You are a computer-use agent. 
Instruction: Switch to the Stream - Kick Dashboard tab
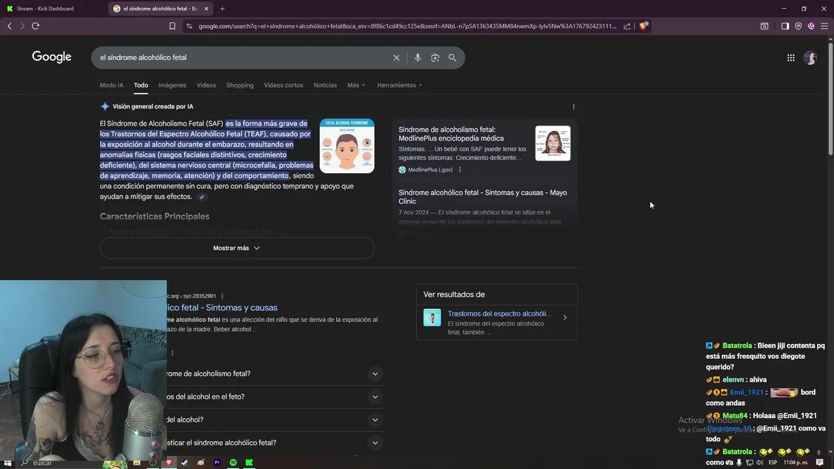coord(53,8)
